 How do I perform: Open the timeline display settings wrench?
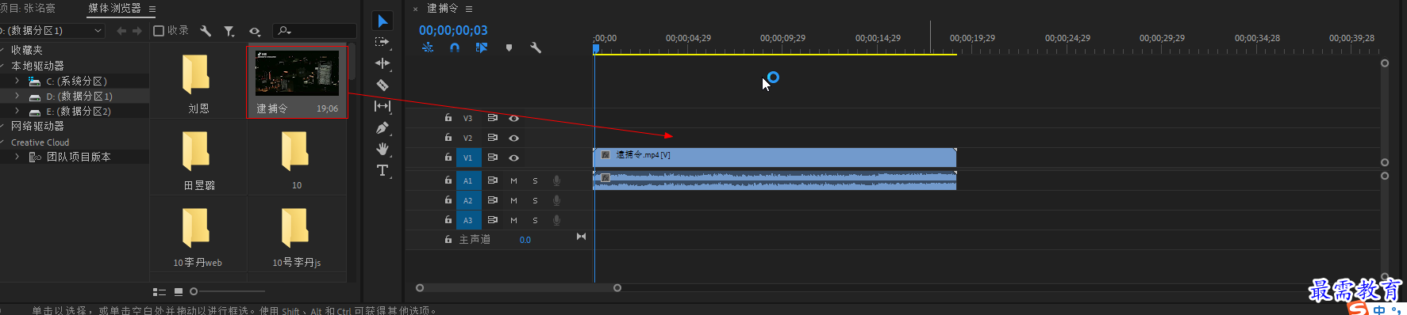click(536, 47)
